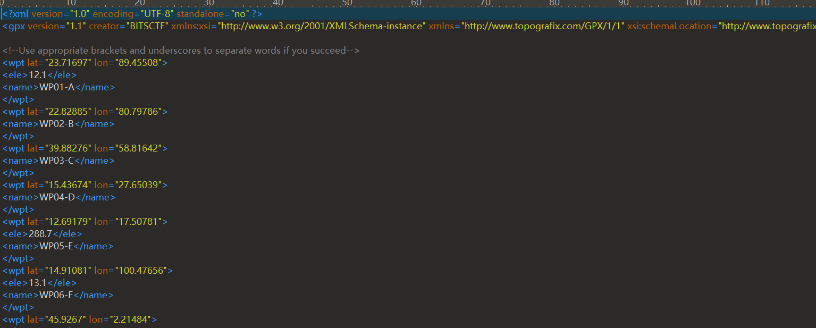Place cursor on waypoint name WP03-C

coord(57,161)
